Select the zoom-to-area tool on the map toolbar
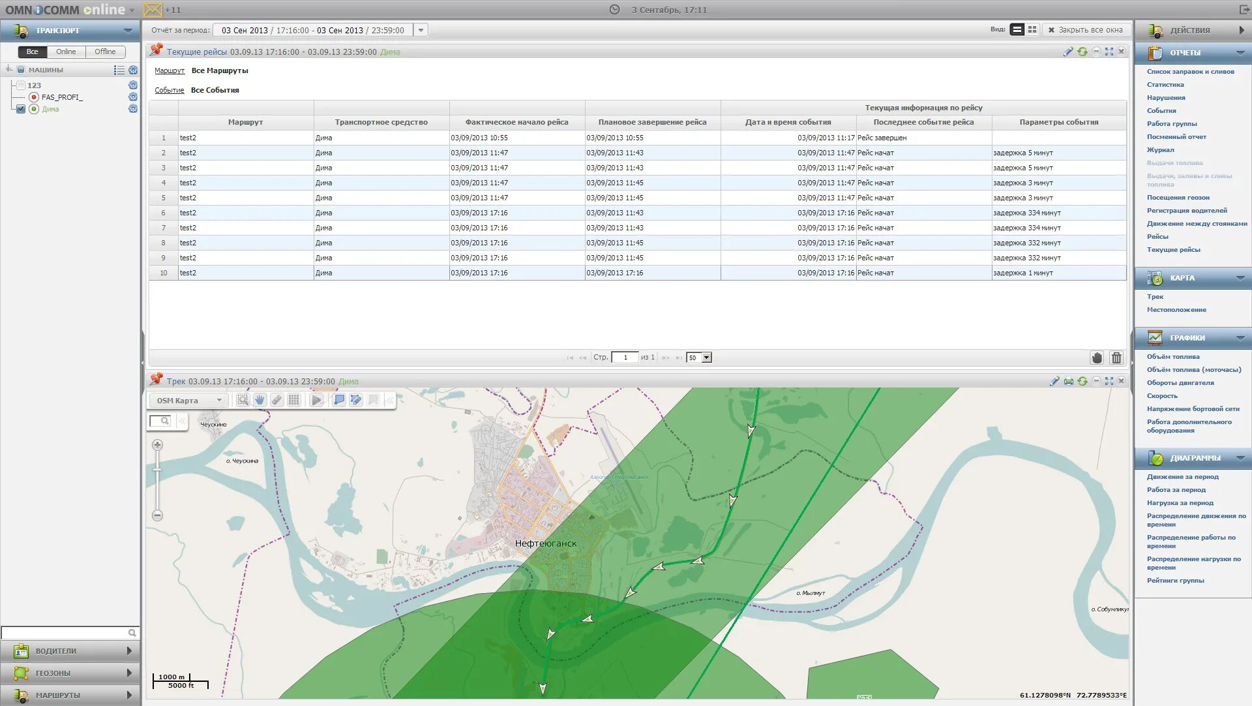Screen dimensions: 1252x706 (x=243, y=400)
